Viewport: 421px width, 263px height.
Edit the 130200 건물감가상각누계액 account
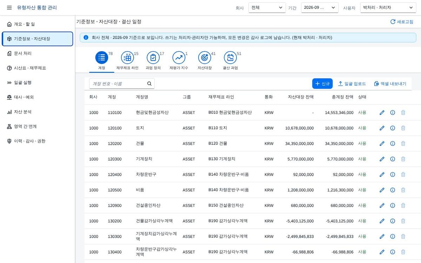(382, 221)
